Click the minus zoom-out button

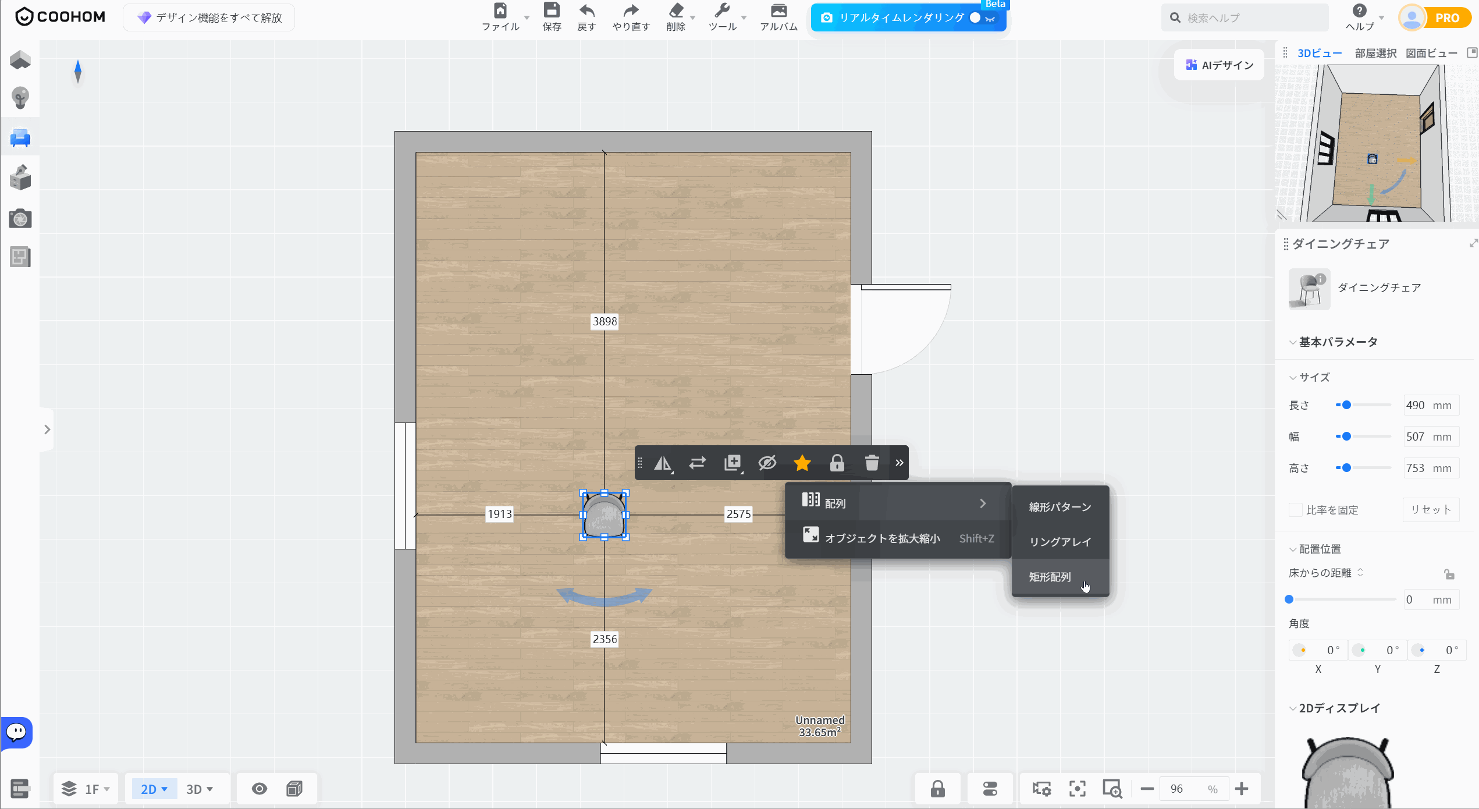tap(1147, 789)
